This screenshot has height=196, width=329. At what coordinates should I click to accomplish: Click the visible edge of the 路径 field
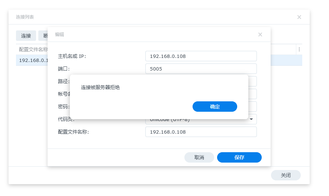point(252,81)
